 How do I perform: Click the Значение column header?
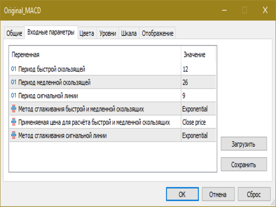point(198,55)
